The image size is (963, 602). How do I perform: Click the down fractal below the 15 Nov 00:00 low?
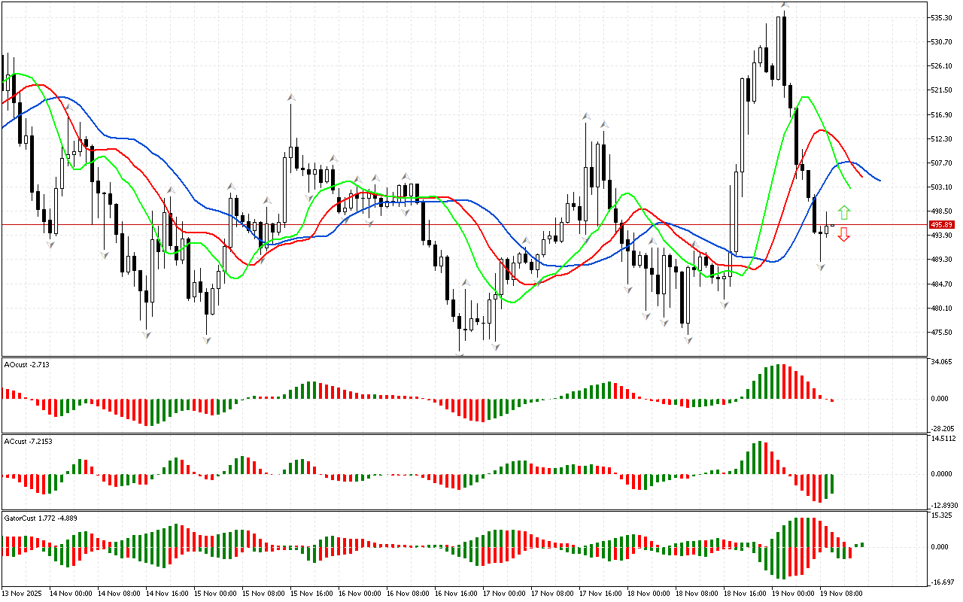tap(206, 340)
